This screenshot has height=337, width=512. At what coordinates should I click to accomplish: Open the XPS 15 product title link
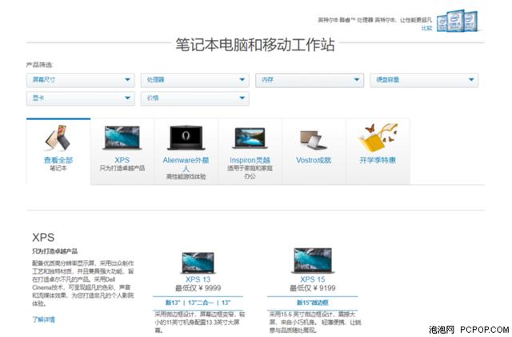[313, 279]
